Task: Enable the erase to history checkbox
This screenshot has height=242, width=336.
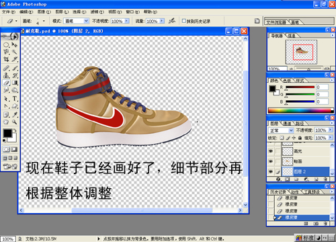Action: (184, 21)
